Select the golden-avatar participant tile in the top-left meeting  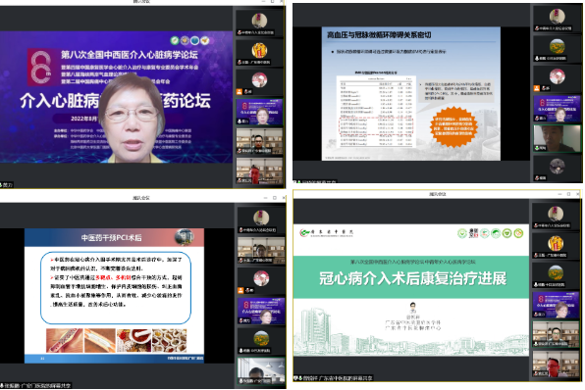[259, 52]
